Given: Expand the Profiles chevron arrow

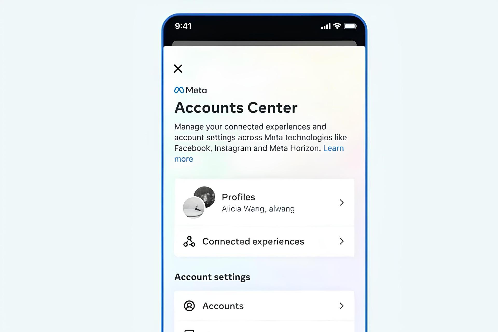Looking at the screenshot, I should pos(341,202).
